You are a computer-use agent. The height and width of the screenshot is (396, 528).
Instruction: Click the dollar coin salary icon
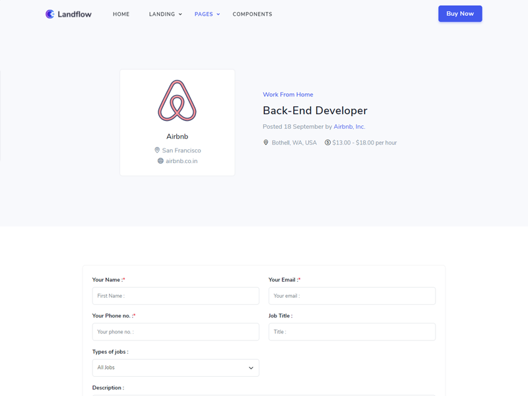point(327,143)
